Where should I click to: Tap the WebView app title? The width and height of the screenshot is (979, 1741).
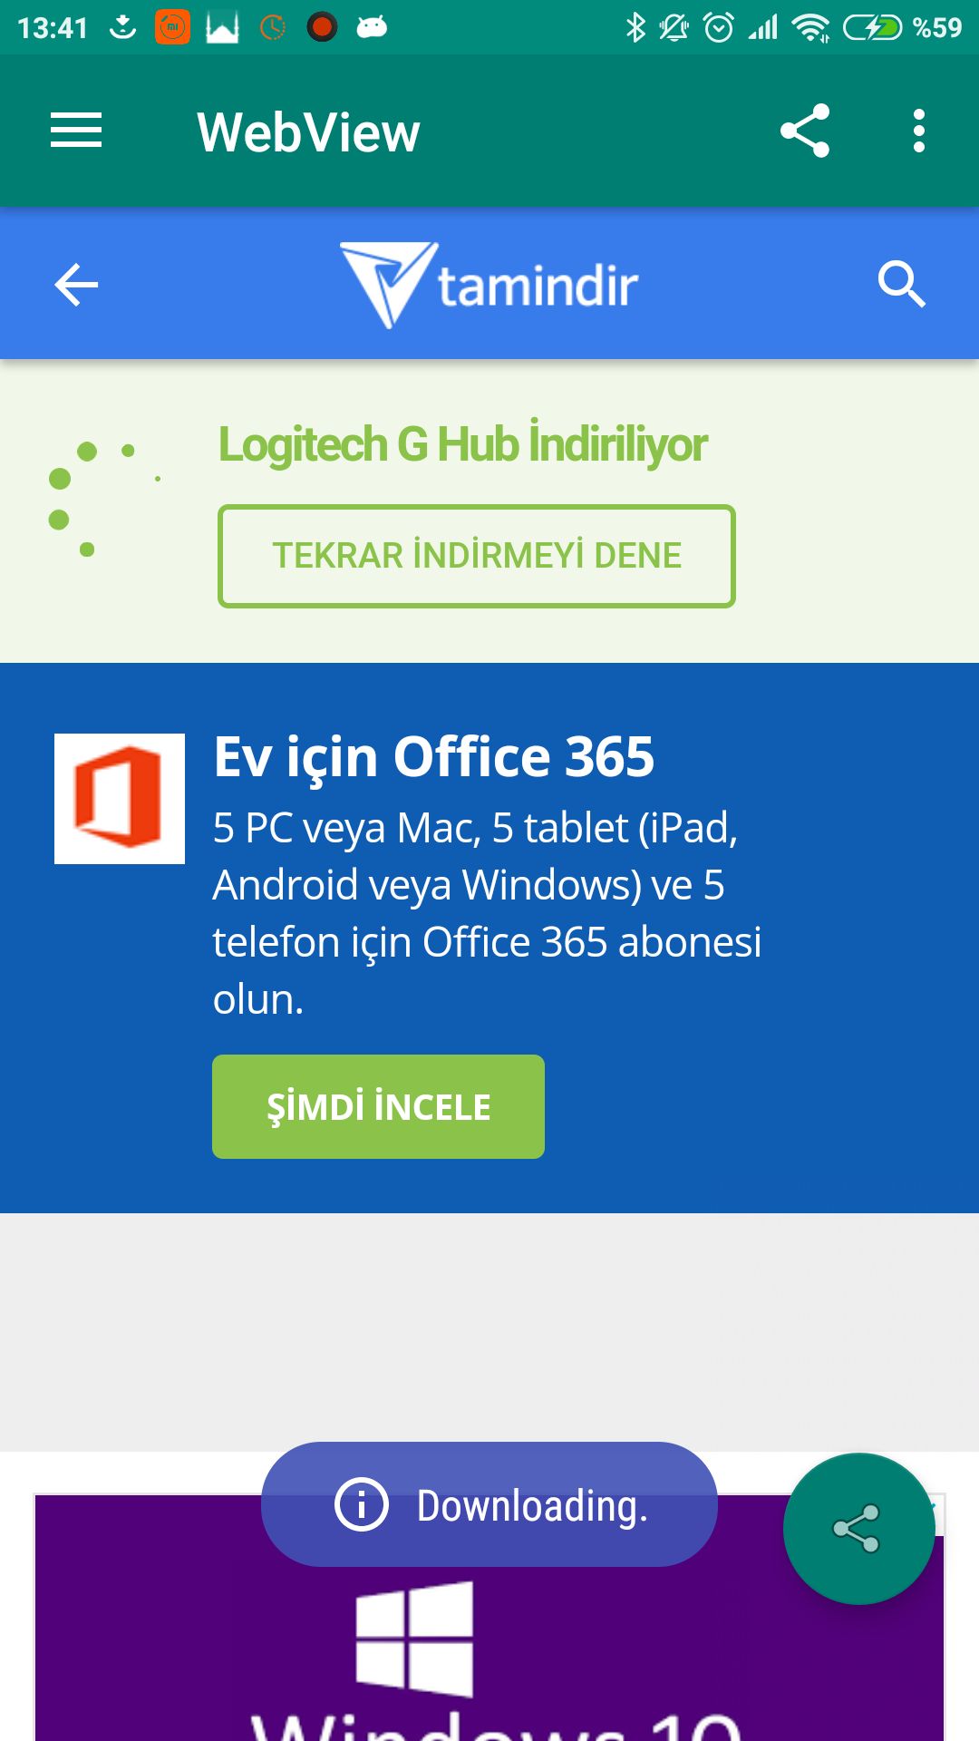(308, 132)
